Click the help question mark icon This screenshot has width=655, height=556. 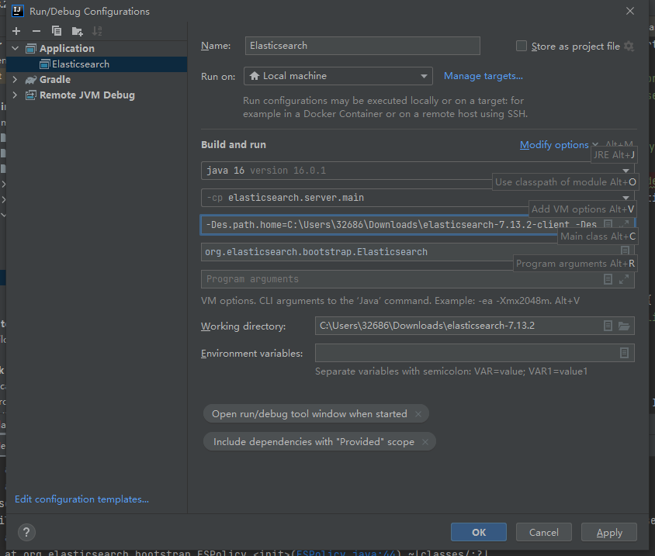tap(26, 532)
